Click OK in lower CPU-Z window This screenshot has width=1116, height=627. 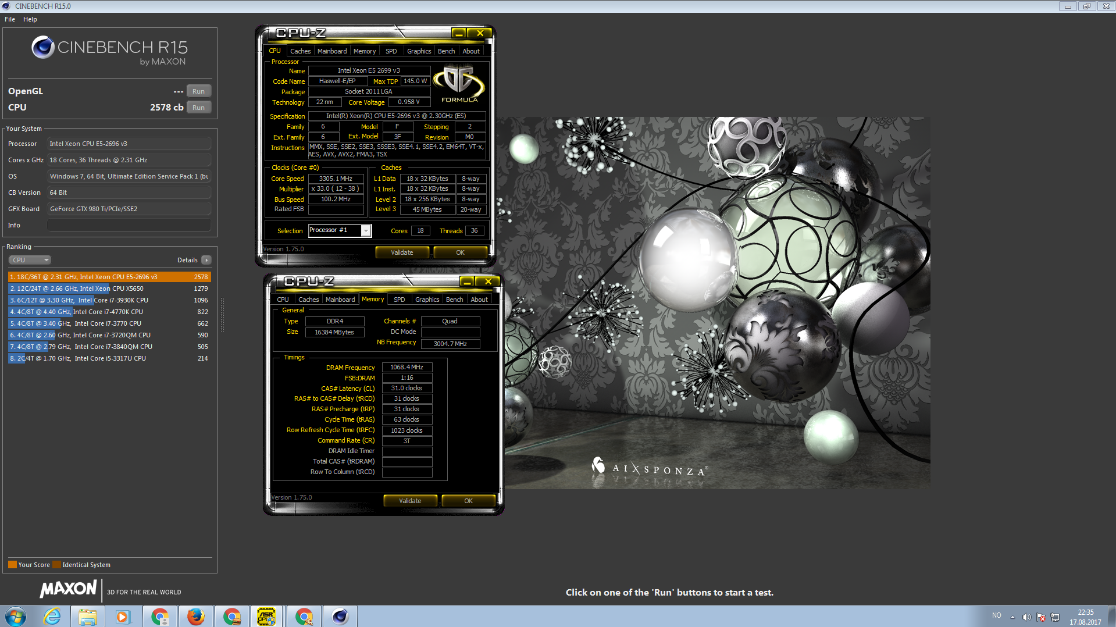468,501
